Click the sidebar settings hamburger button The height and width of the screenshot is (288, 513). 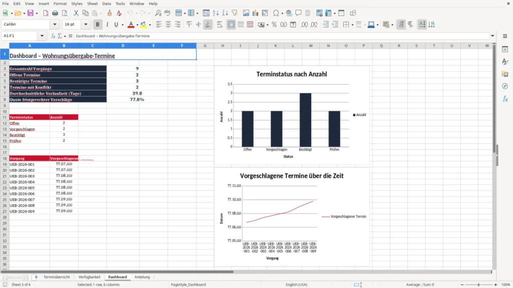[505, 36]
